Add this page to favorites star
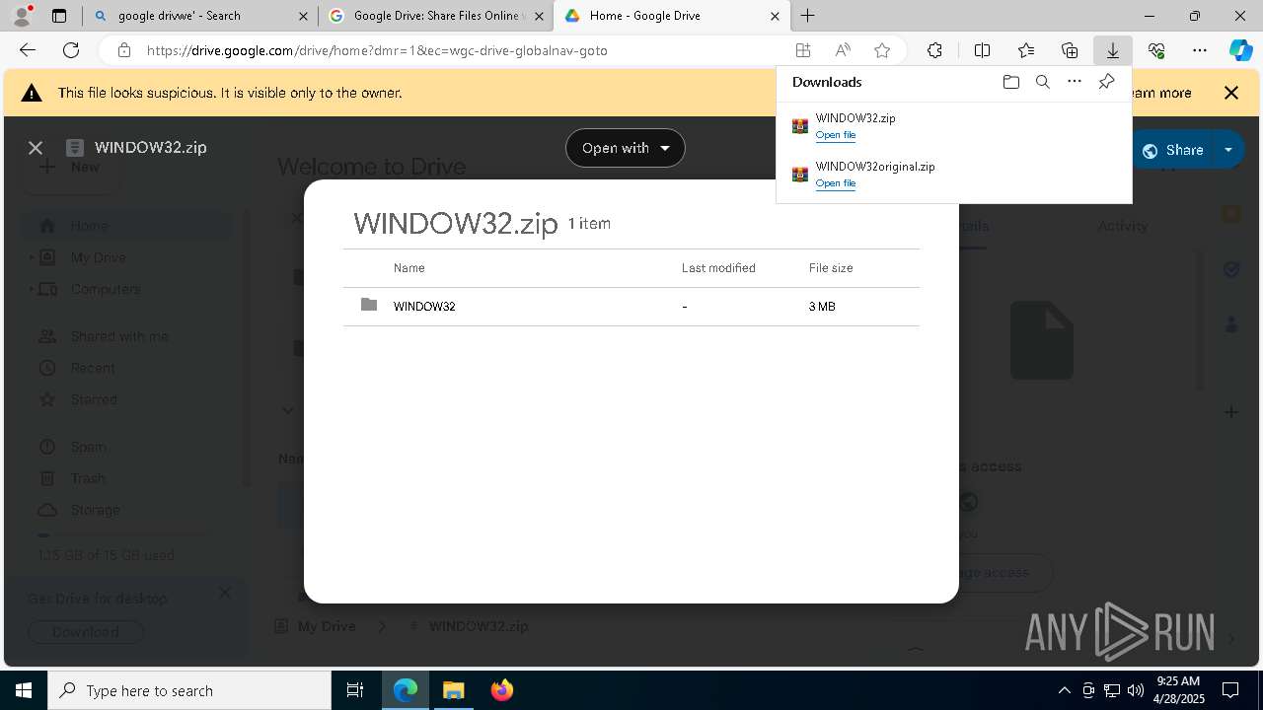This screenshot has height=710, width=1263. (882, 50)
